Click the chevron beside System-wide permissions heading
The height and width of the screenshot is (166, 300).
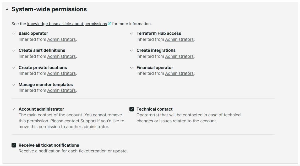[7, 9]
